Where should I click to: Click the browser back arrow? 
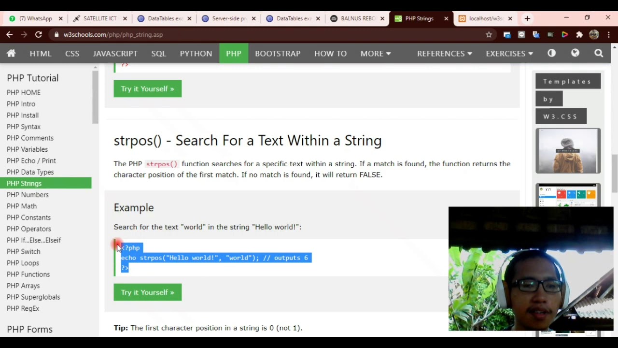point(10,34)
